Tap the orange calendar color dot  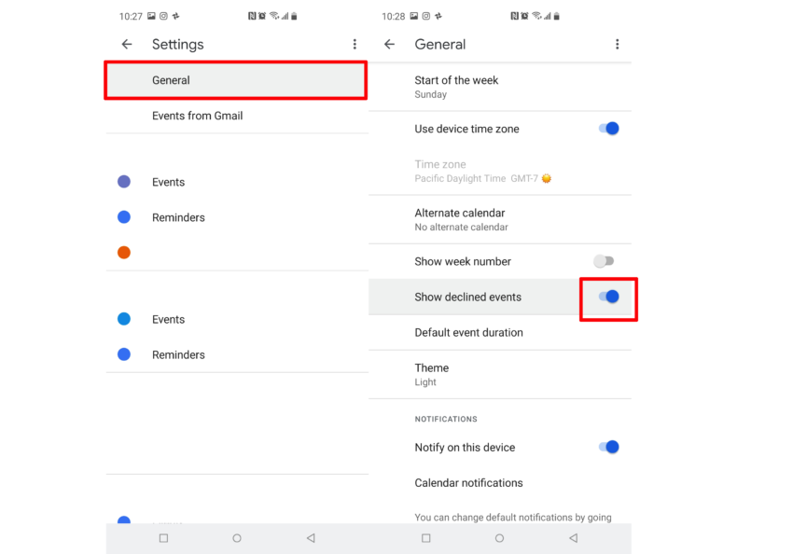(124, 252)
